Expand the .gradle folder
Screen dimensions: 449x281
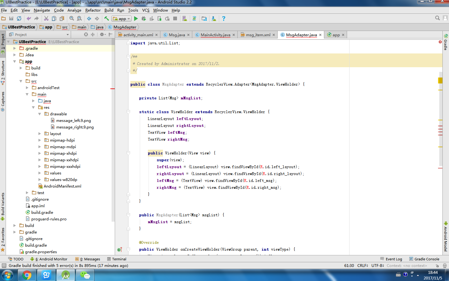pos(14,48)
